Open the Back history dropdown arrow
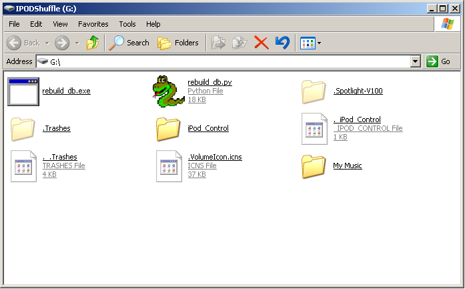The height and width of the screenshot is (289, 465). pos(47,43)
